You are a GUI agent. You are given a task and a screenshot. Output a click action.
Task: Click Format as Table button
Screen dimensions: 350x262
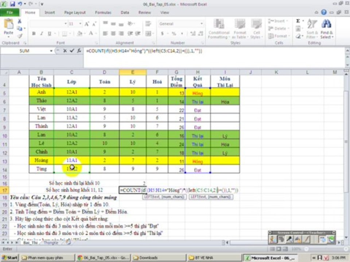(x=240, y=29)
